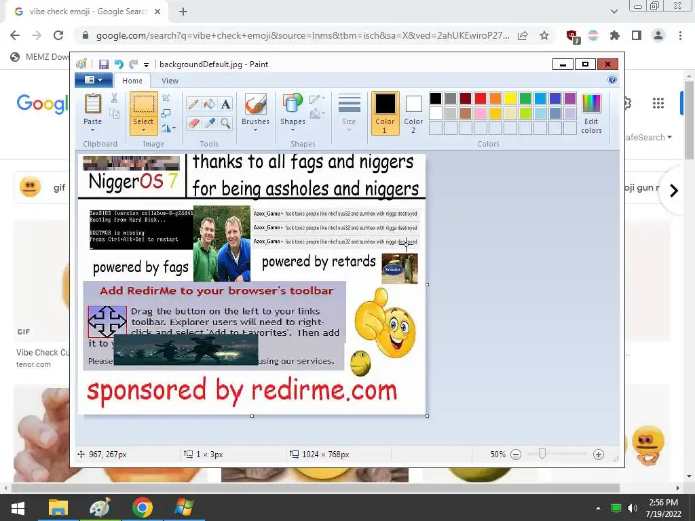
Task: Pick the black color swatch in palette
Action: 436,98
